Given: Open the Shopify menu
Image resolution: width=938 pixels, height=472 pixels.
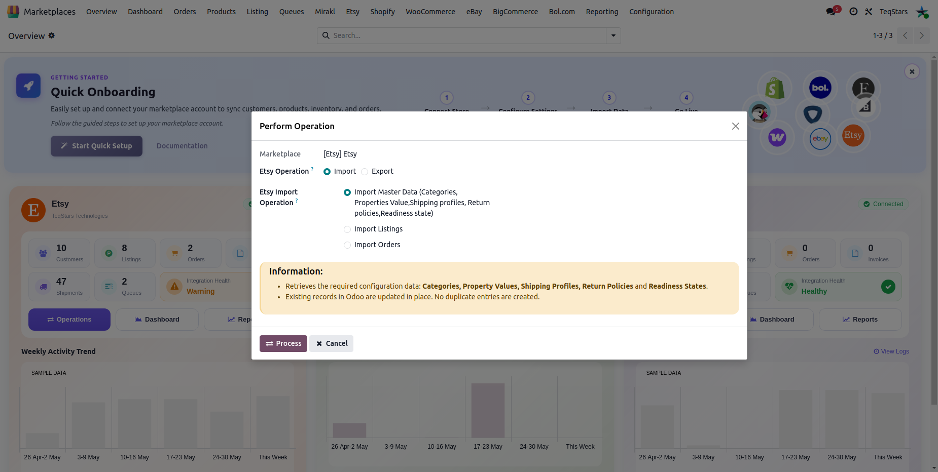Looking at the screenshot, I should pyautogui.click(x=382, y=11).
